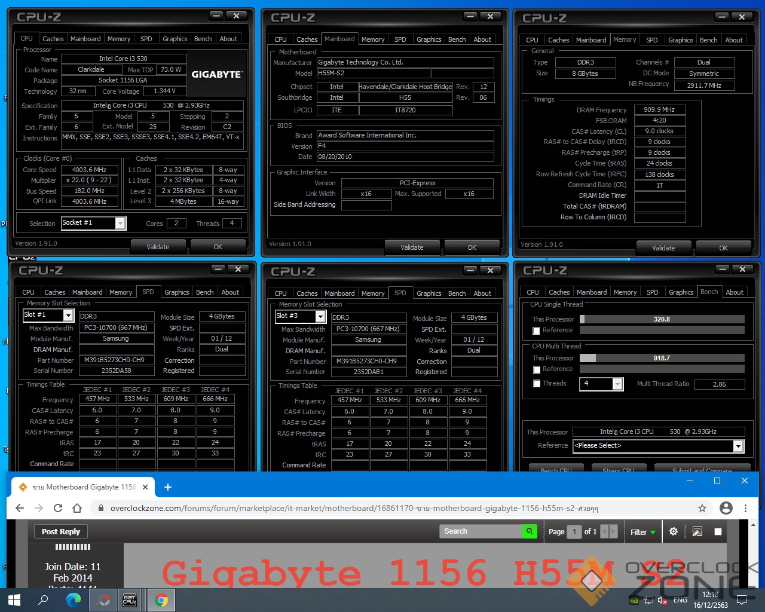View site security info via lock icon
The image size is (765, 612).
point(100,509)
